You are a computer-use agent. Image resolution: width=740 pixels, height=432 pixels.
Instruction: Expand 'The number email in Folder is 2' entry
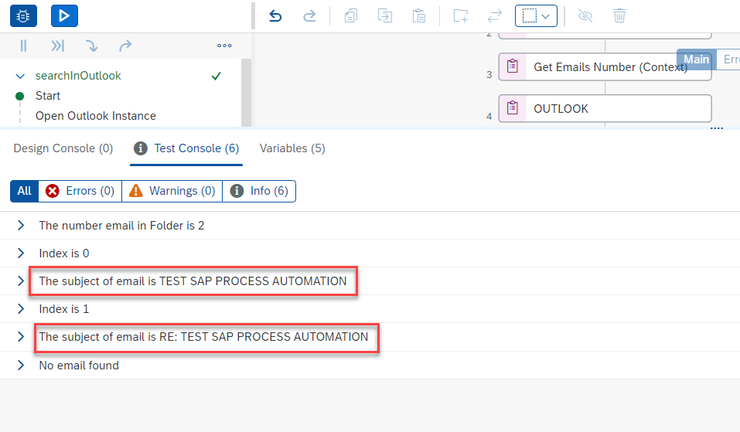tap(21, 226)
